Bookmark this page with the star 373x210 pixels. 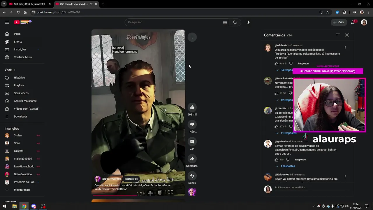point(328,12)
